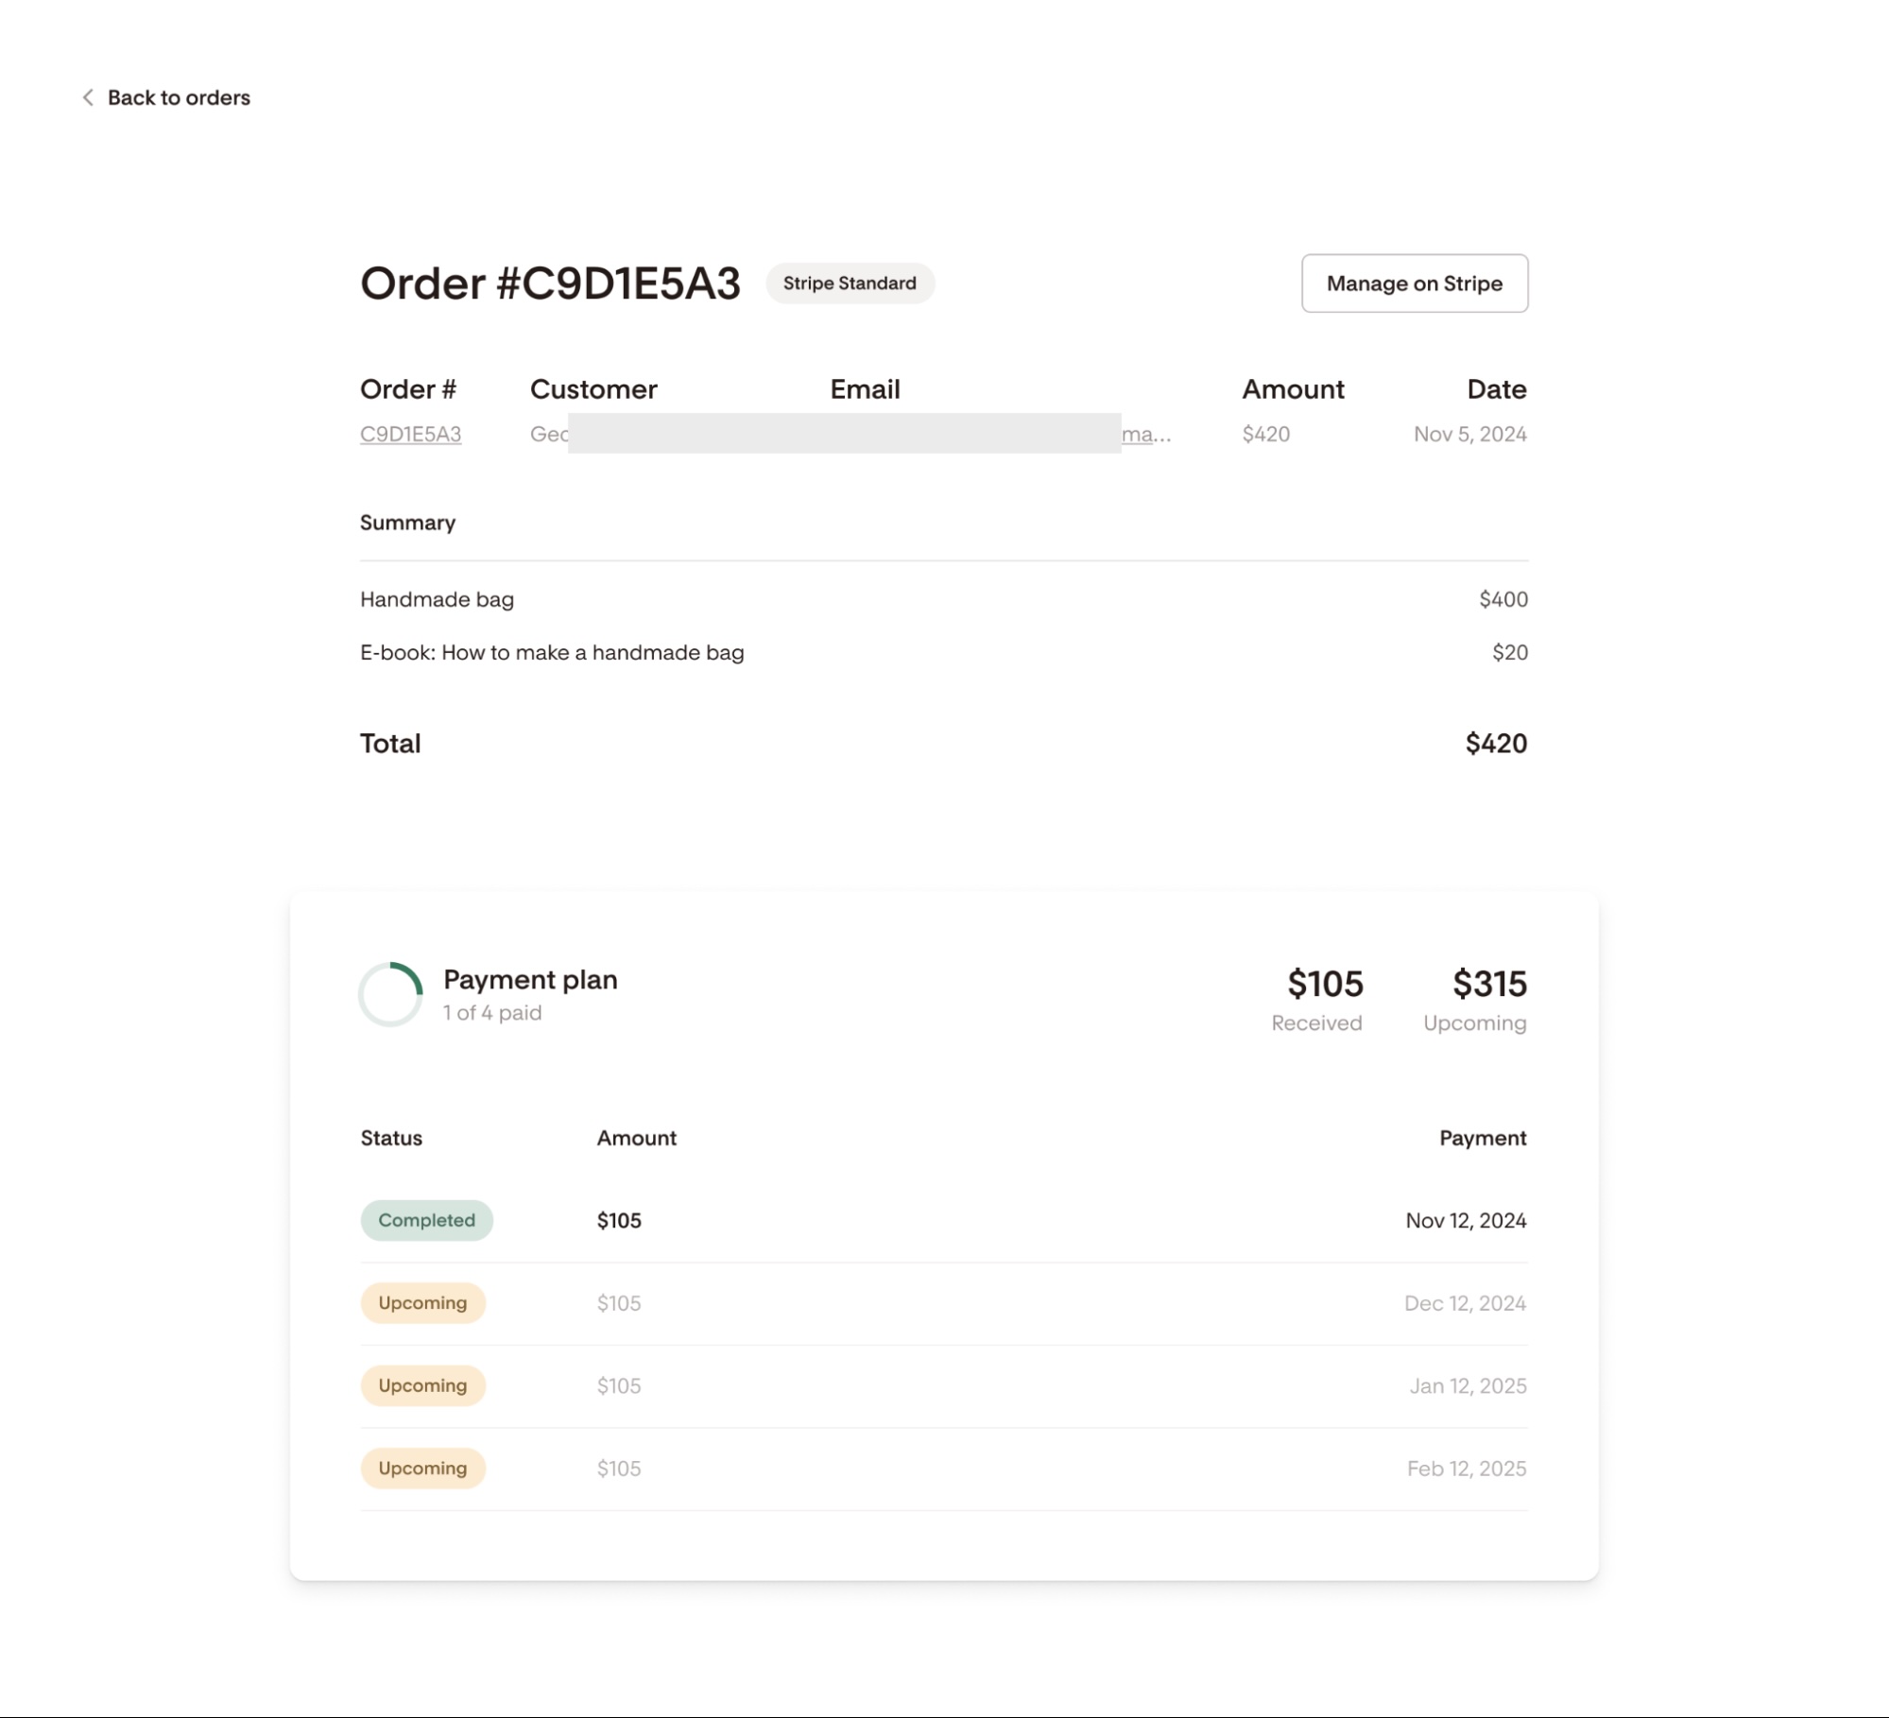Select the E-book summary line item

click(x=551, y=653)
